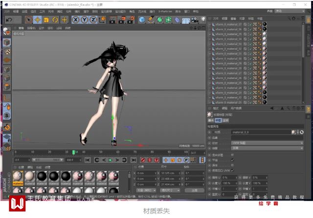The width and height of the screenshot is (313, 218).
Task: Play the animation forward
Action: [x=111, y=160]
